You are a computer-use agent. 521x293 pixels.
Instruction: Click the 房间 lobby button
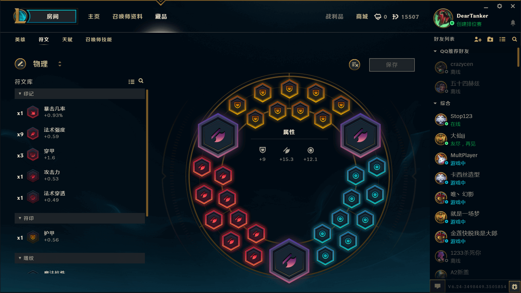tap(52, 17)
